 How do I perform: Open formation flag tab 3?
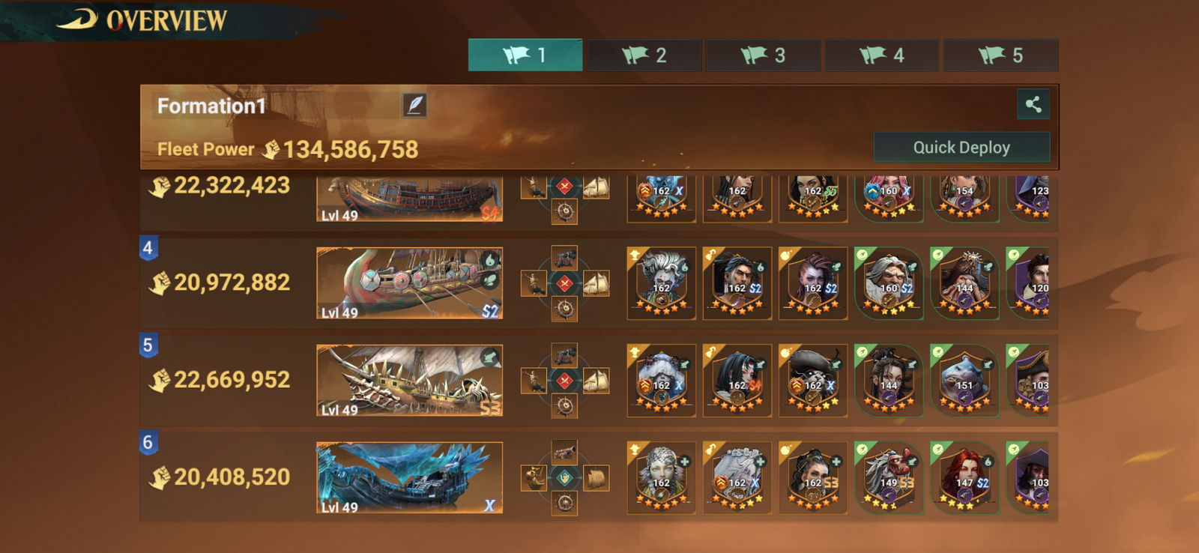click(x=763, y=55)
